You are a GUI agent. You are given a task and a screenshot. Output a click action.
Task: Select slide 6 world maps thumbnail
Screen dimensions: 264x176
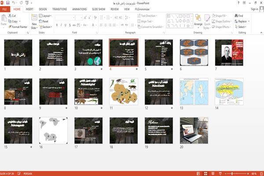point(194,52)
